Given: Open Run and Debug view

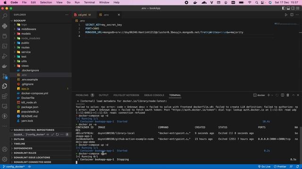Looking at the screenshot, I should click(5, 56).
